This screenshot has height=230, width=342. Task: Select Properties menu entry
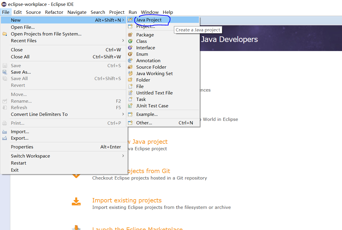64,147
